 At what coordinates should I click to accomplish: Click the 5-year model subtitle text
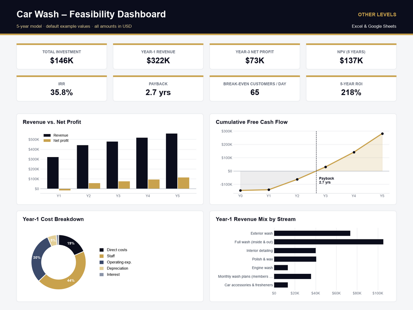[74, 26]
